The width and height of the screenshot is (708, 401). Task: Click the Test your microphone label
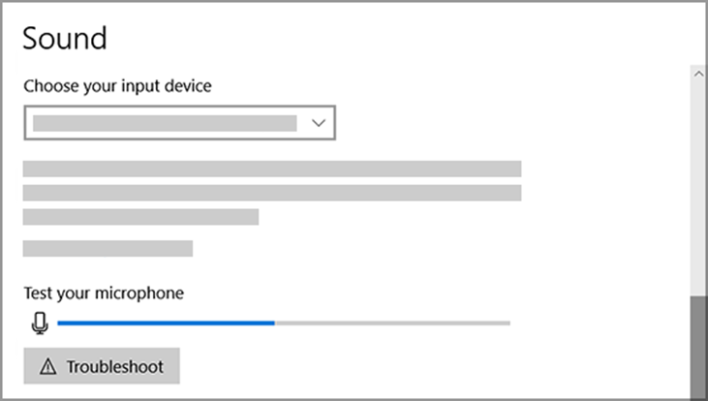[x=104, y=293]
